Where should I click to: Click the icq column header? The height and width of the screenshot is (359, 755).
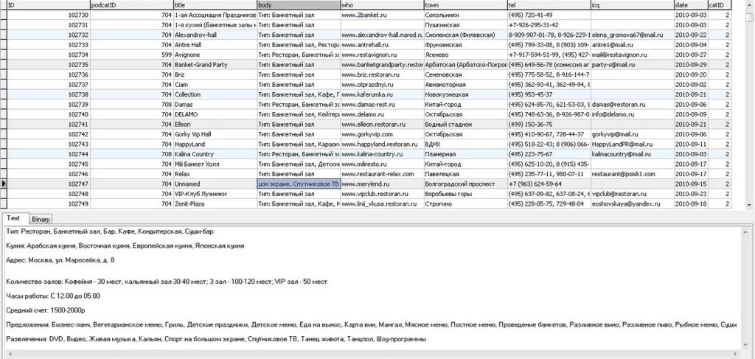(x=632, y=5)
